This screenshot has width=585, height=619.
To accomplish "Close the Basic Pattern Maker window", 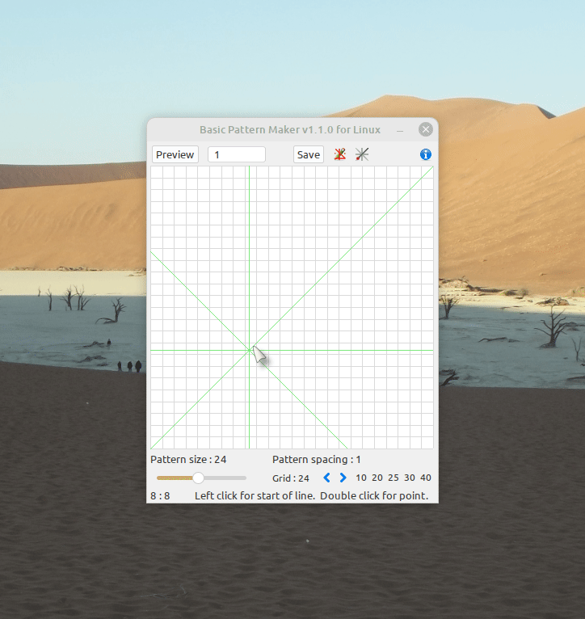I will pos(426,130).
